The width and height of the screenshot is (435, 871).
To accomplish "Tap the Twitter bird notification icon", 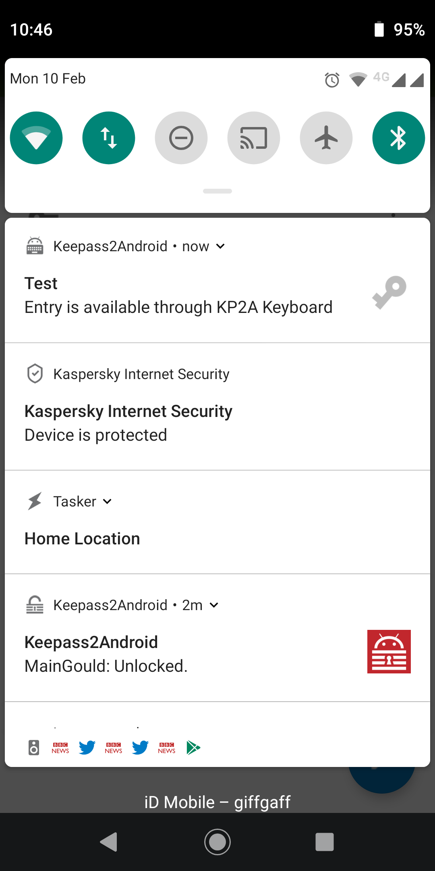I will click(86, 747).
